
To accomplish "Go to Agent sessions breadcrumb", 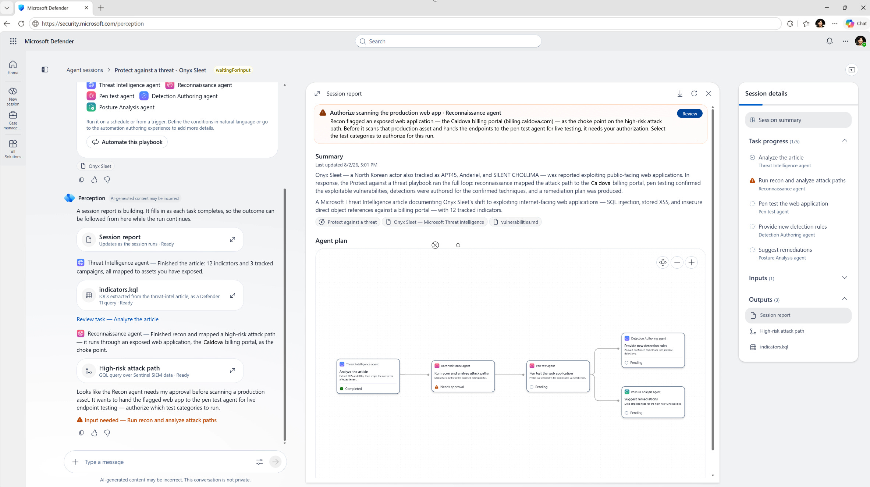I will pos(85,70).
